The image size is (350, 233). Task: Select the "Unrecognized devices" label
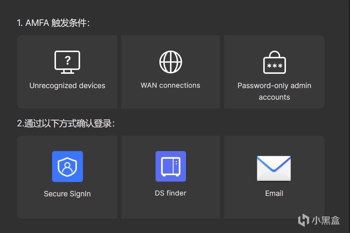67,86
